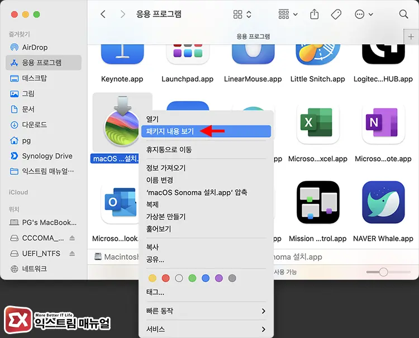This screenshot has width=419, height=338.
Task: Select the Logitec...HUB.app icon
Action: coord(383,55)
